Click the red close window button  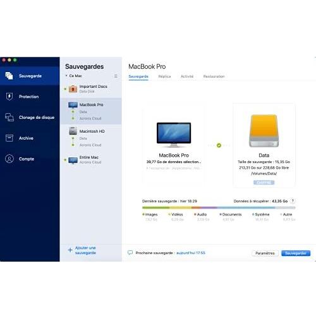click(4, 60)
